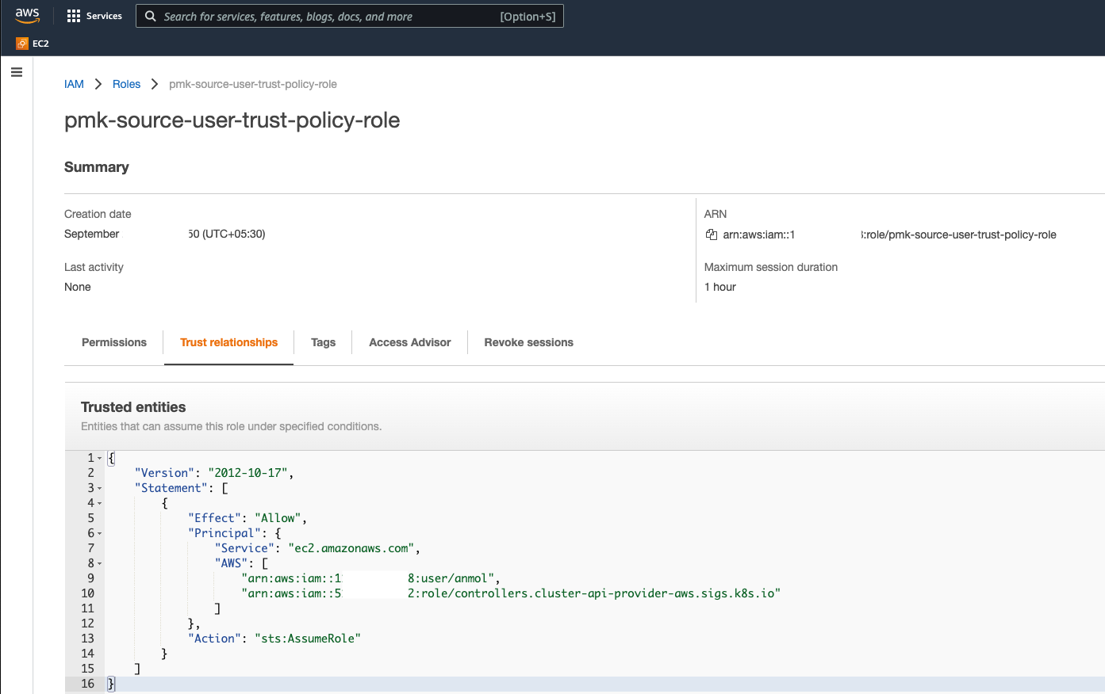Click the search magnifier icon
Screen dimensions: 1105x694
[x=151, y=16]
